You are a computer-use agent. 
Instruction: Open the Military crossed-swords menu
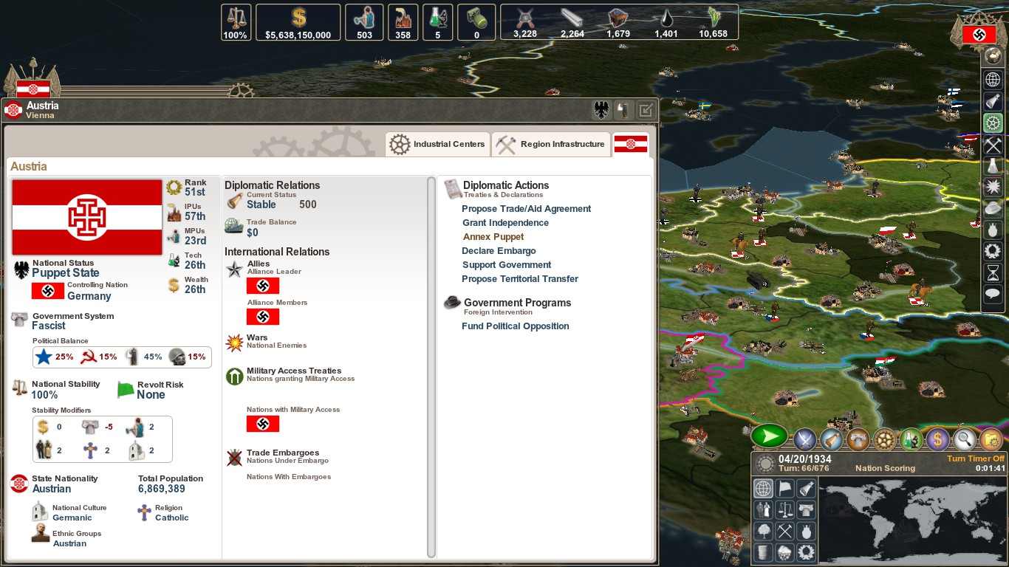tap(804, 440)
